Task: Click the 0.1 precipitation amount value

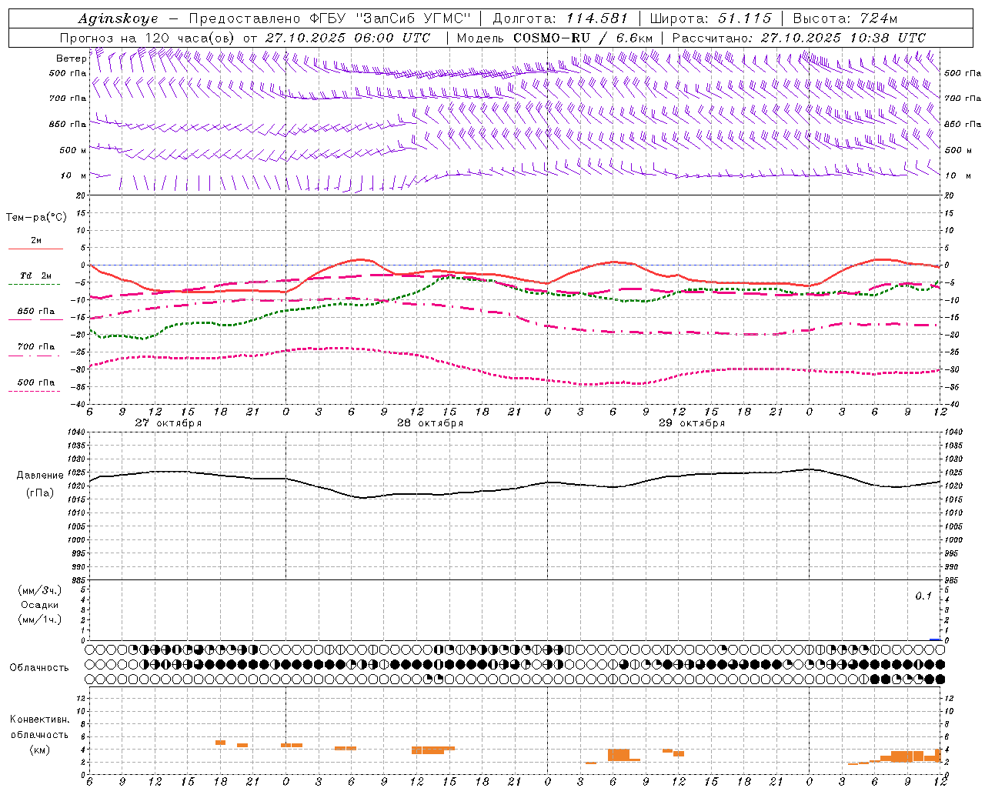Action: coord(923,596)
